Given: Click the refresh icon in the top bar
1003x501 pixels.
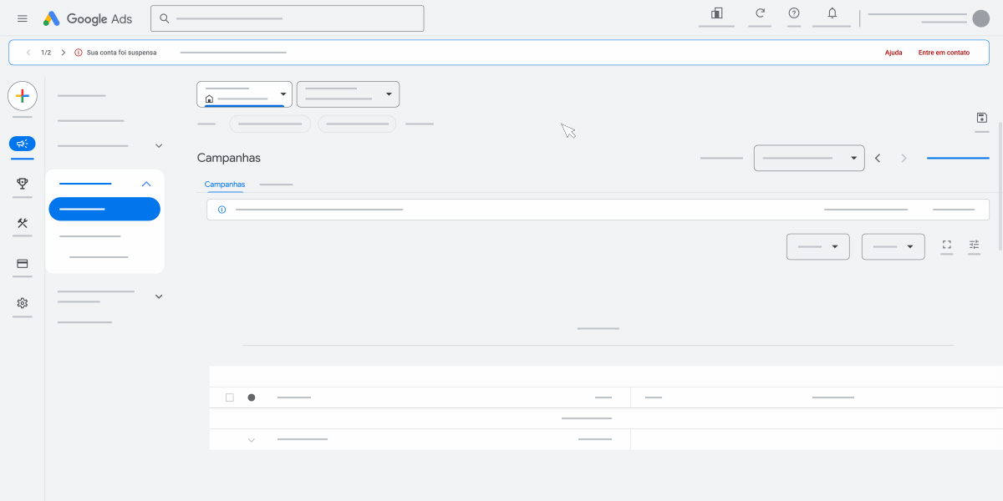Looking at the screenshot, I should tap(759, 13).
